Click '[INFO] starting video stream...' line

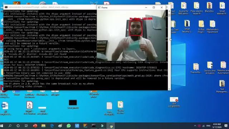click(x=24, y=86)
